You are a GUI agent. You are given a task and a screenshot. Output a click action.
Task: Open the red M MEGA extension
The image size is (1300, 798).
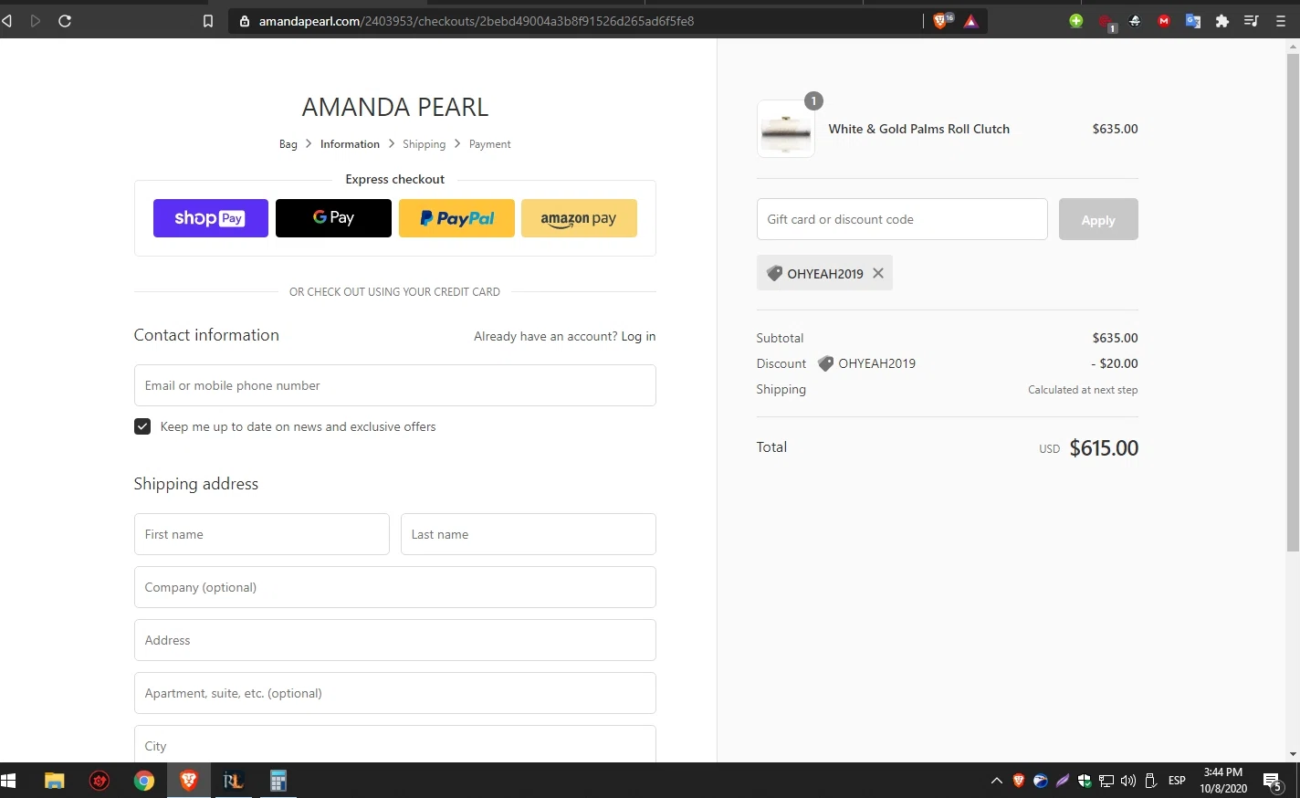1164,20
